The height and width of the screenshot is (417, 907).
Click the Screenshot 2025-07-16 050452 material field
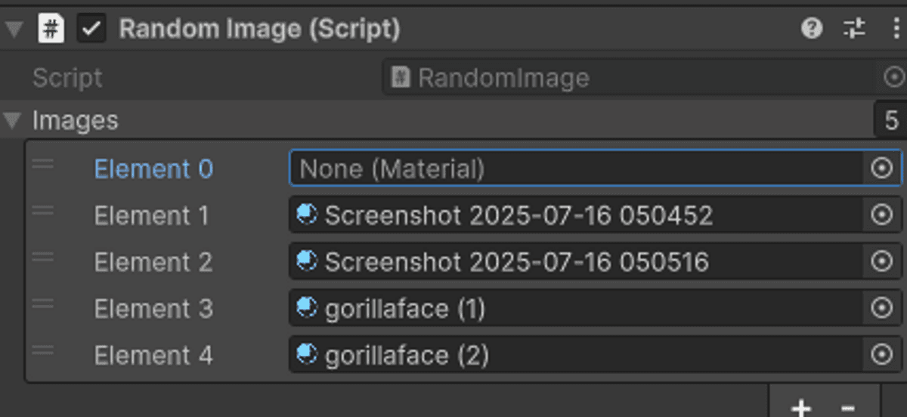pos(574,215)
